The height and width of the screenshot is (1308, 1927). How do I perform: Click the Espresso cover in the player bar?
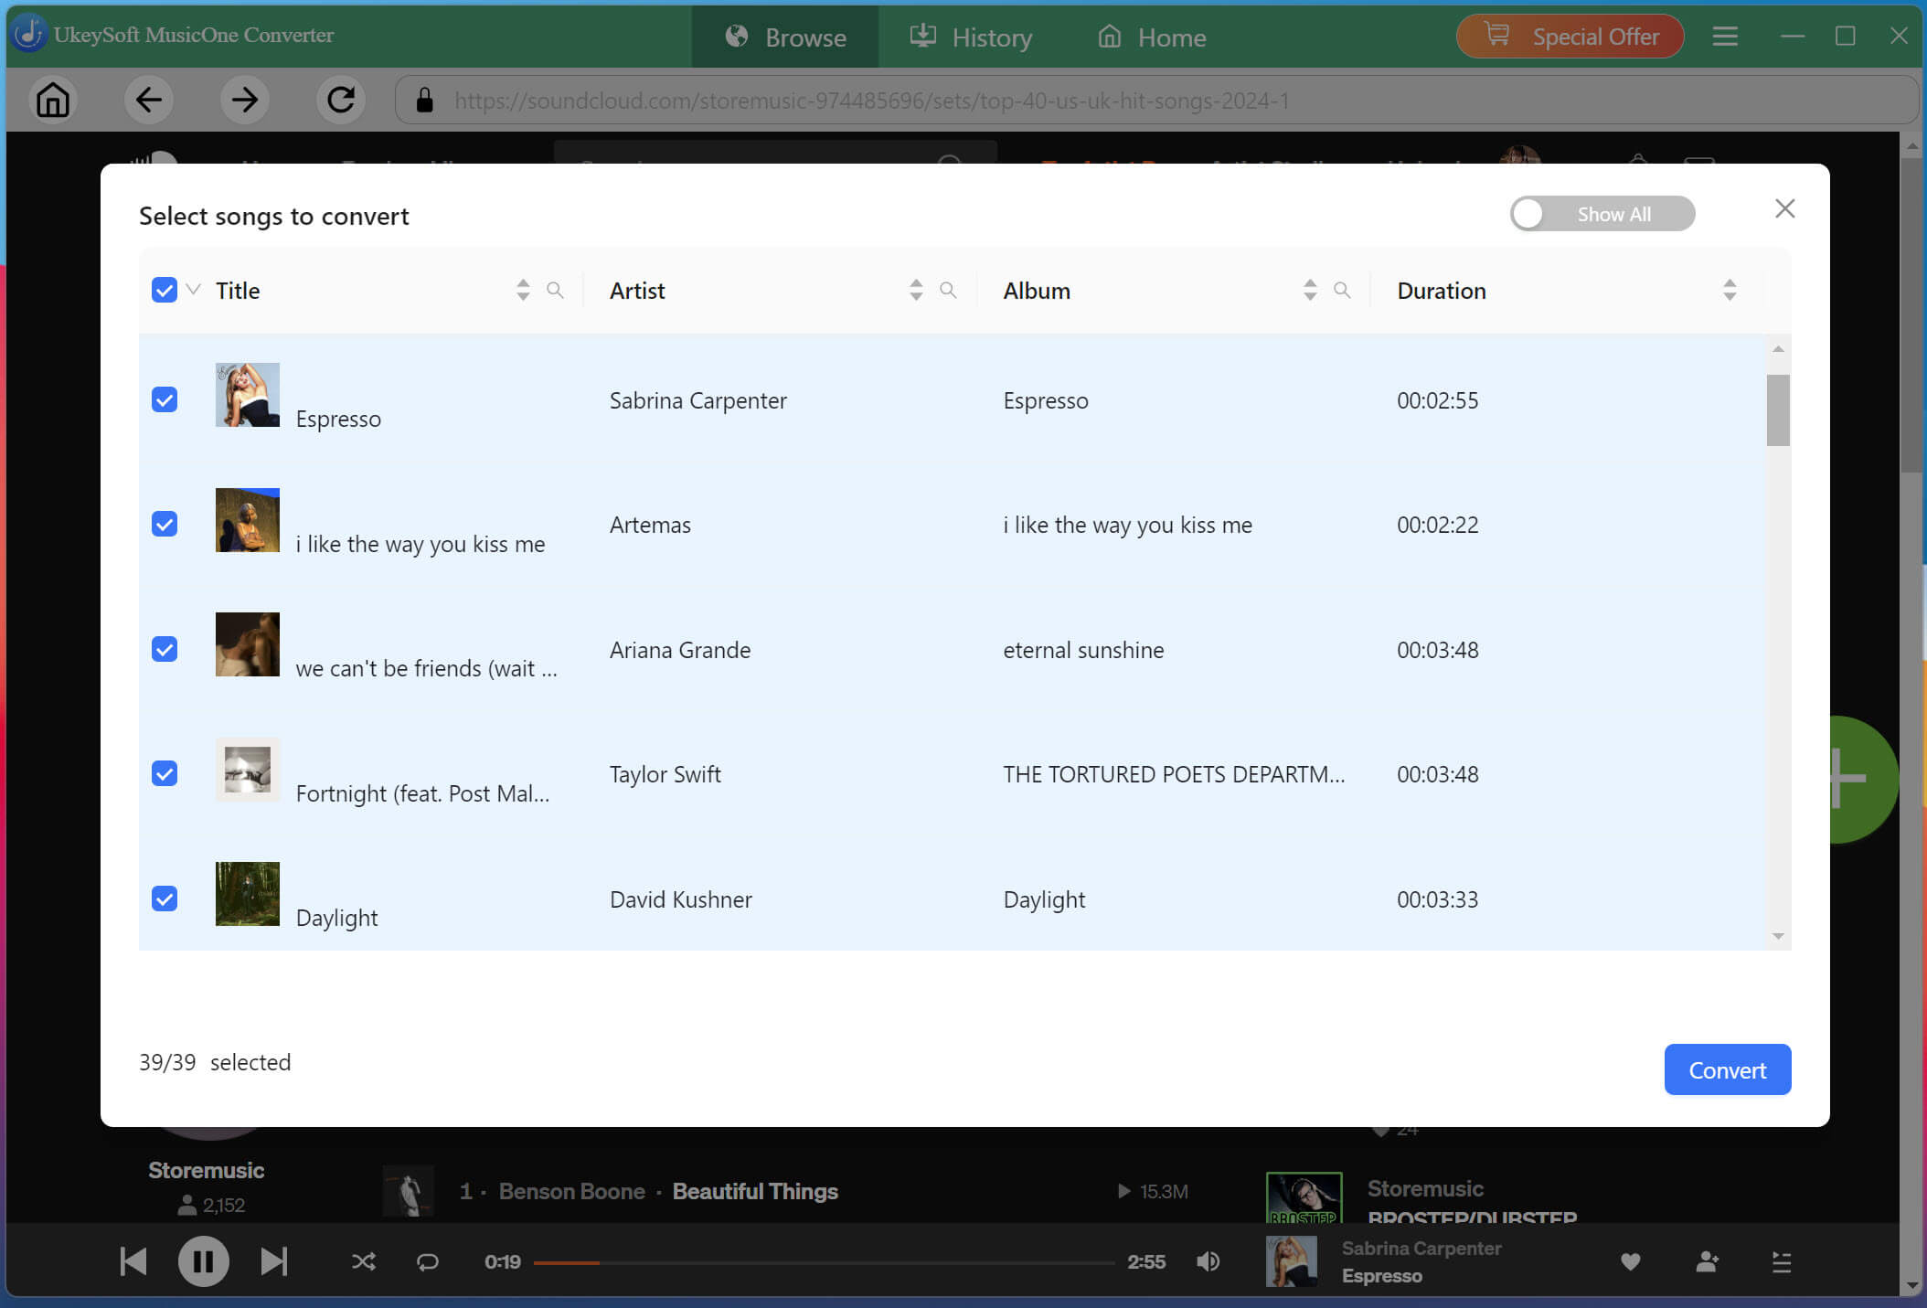coord(1291,1261)
